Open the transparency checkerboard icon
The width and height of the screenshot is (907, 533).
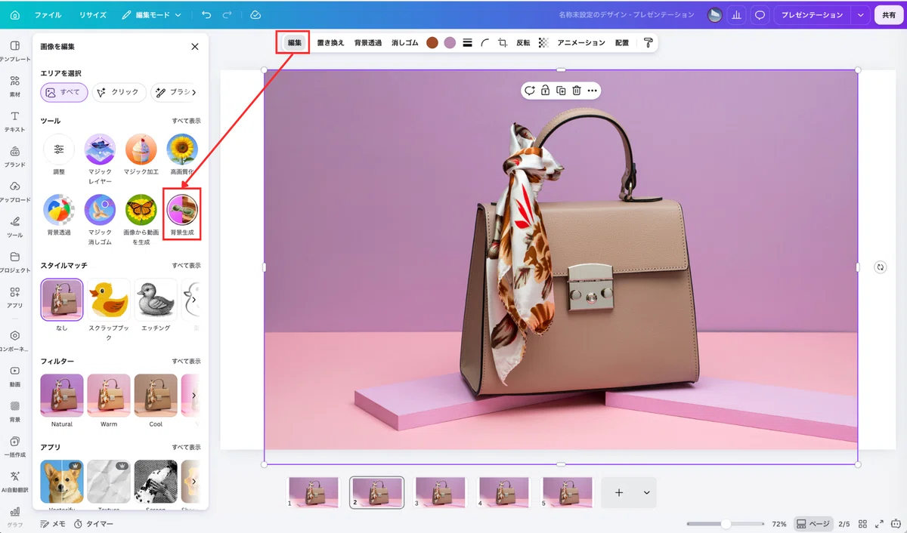543,43
